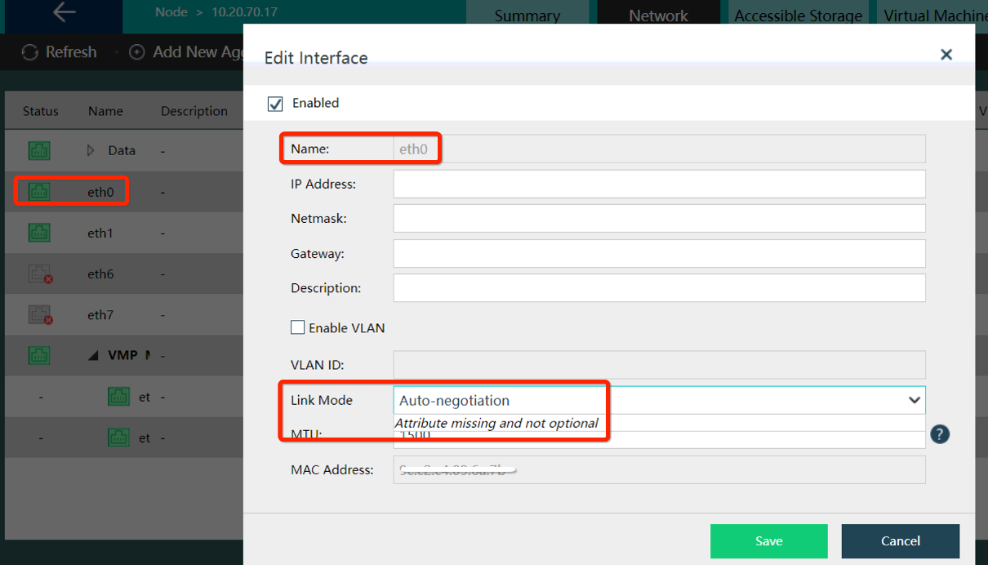Click the Name column header
Viewport: 988px width, 569px height.
point(105,111)
